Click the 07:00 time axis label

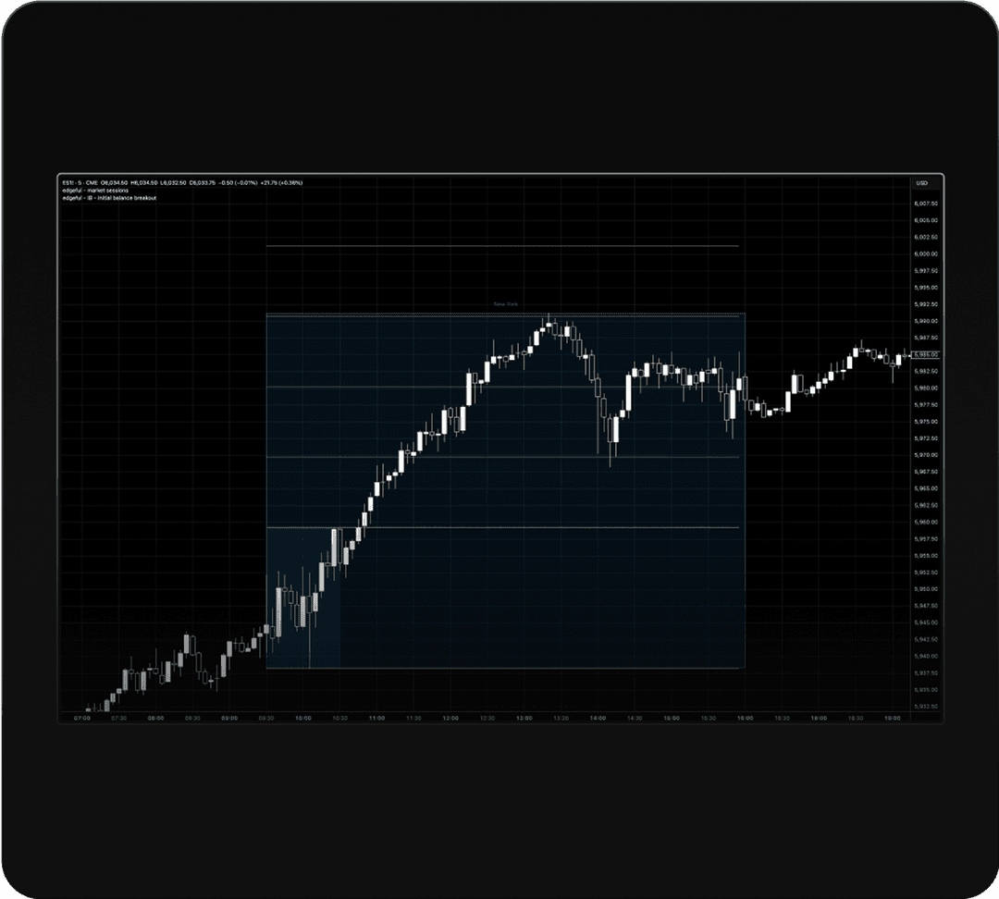[x=82, y=718]
